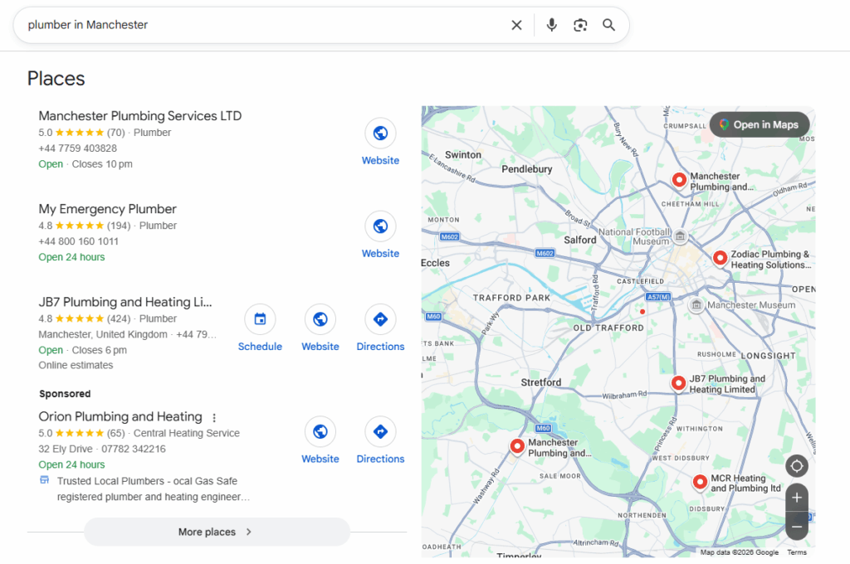The width and height of the screenshot is (850, 564).
Task: Click the 'Online estimates' text under JB7
Action: (76, 365)
